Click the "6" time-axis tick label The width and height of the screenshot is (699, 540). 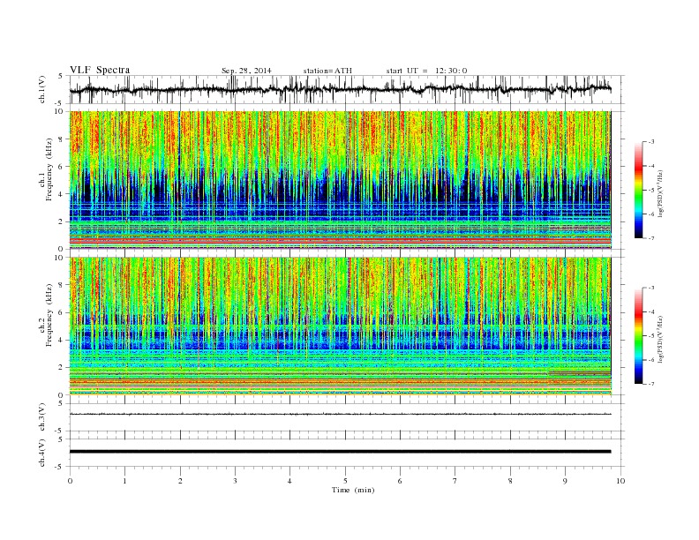[x=400, y=481]
